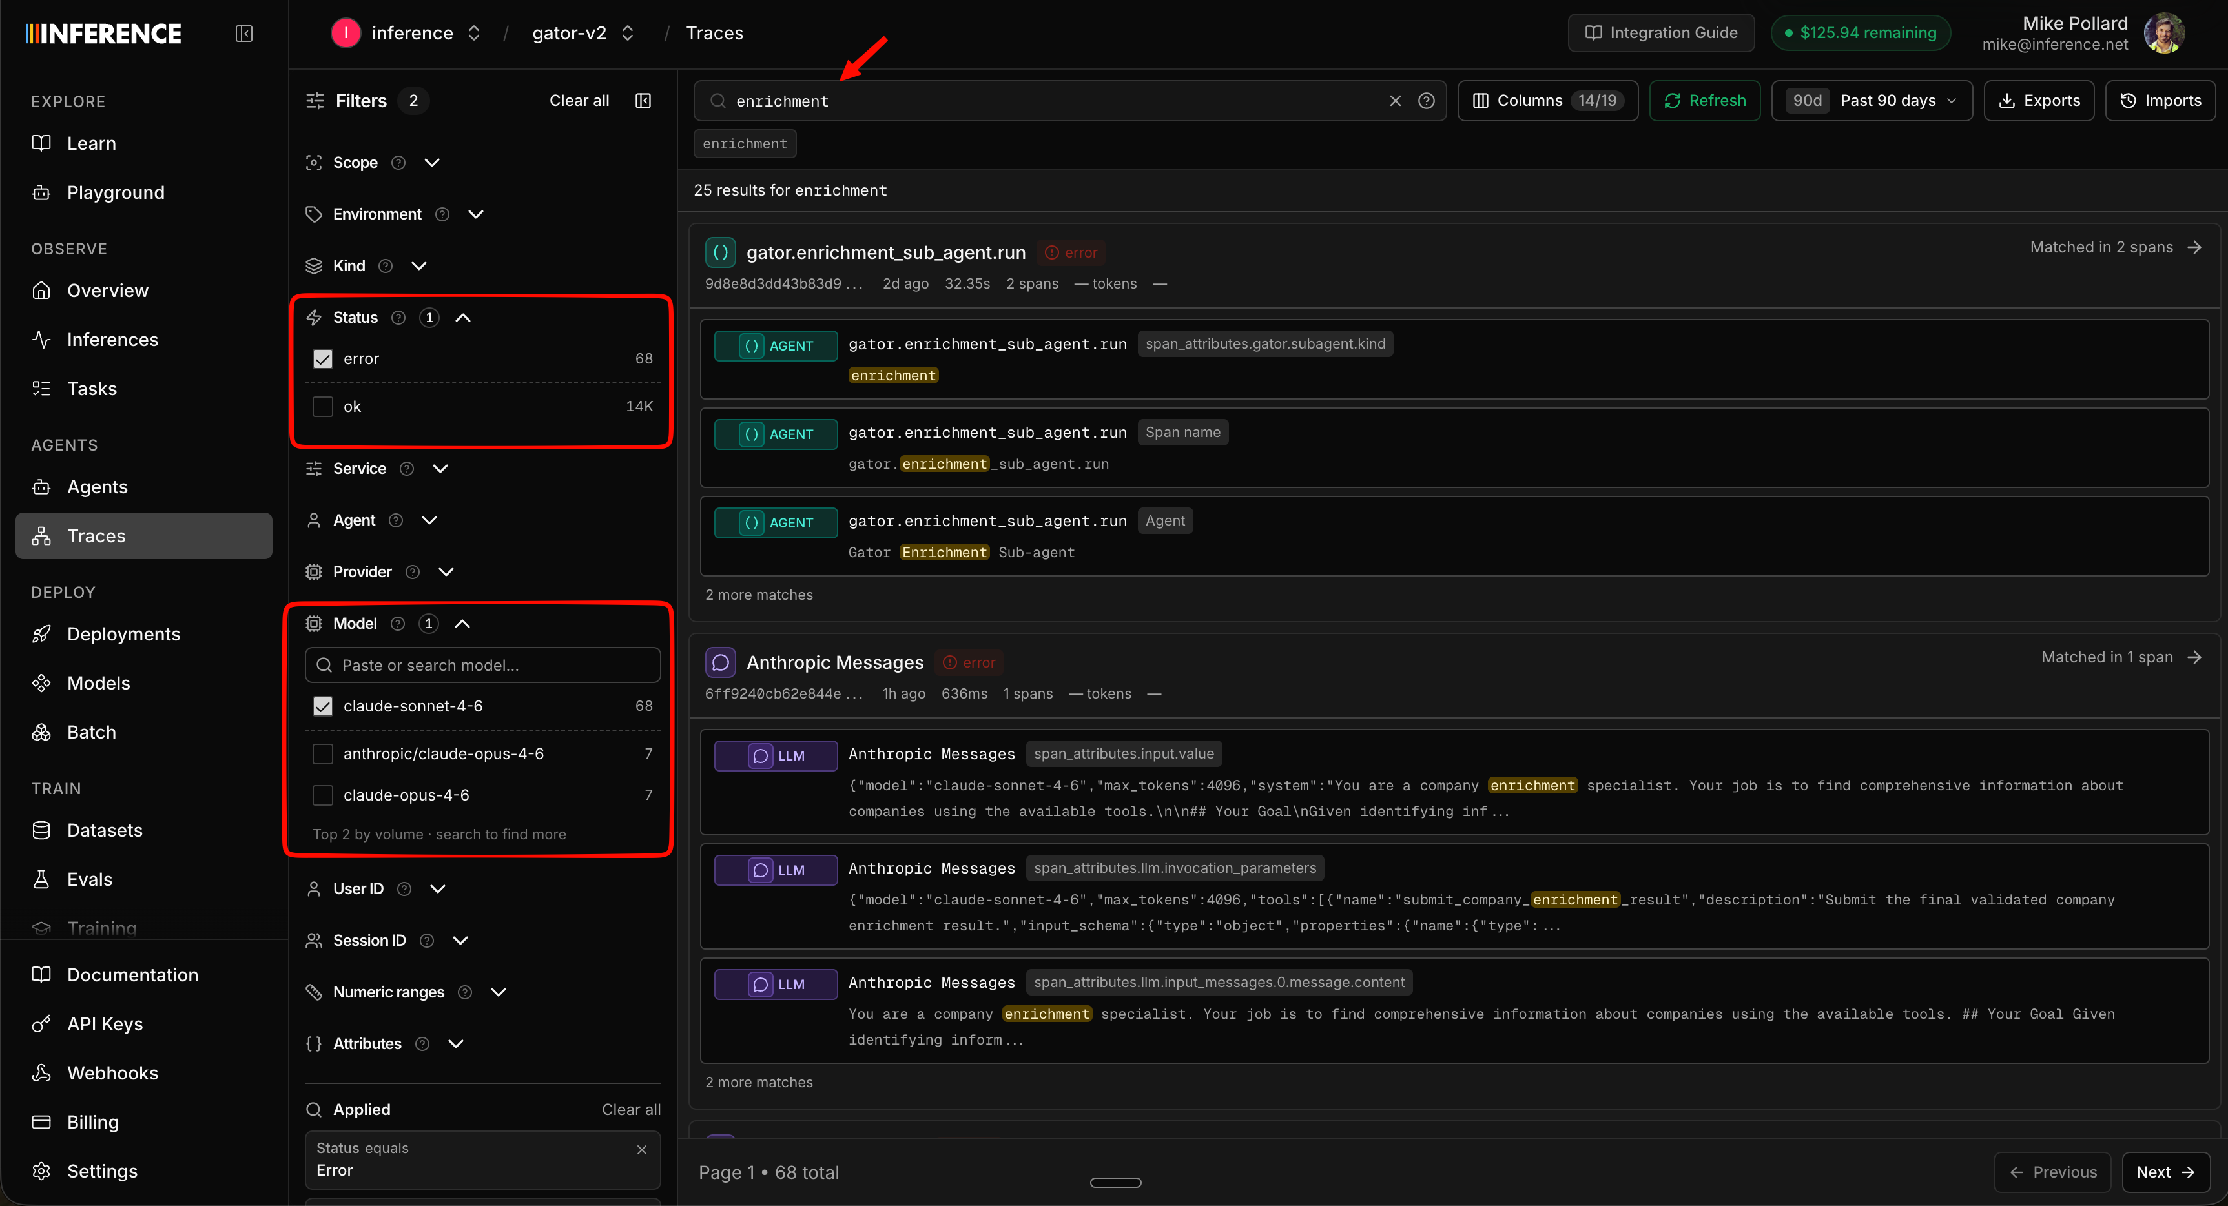Open the Columns 14/19 selector

(1547, 101)
